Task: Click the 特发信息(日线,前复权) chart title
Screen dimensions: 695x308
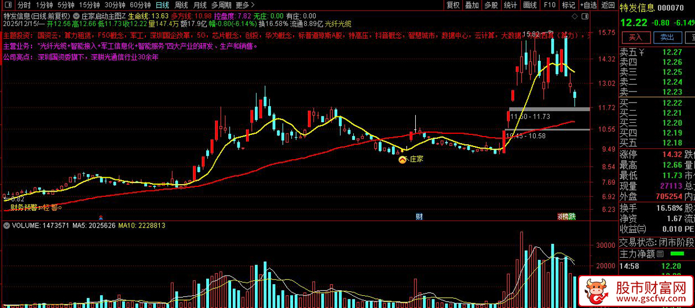Action: [x=36, y=16]
